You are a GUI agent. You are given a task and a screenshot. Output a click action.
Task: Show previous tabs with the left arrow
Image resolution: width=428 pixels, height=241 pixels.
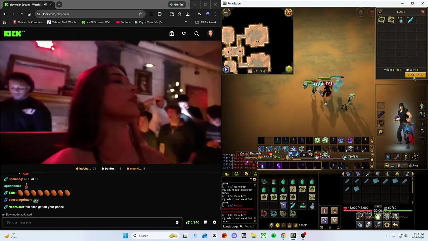pyautogui.click(x=343, y=174)
